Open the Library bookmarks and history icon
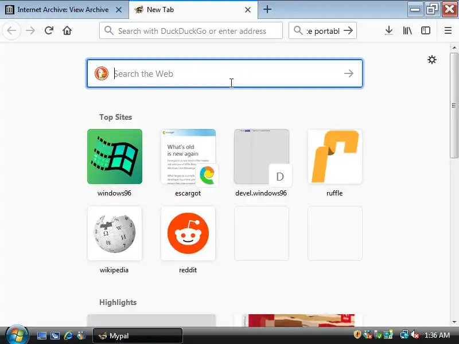The image size is (459, 344). [x=407, y=30]
